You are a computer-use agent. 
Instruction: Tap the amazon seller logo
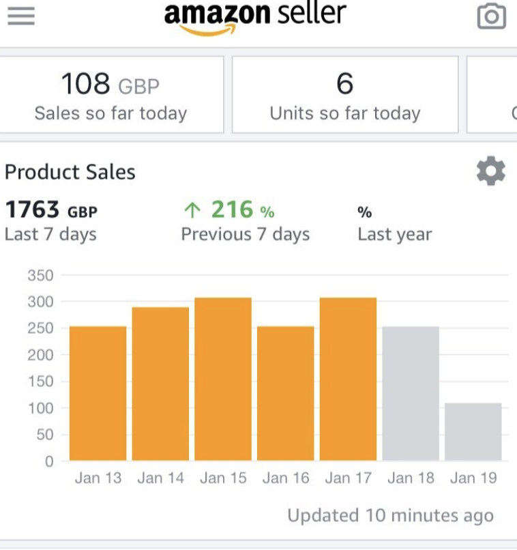(255, 18)
